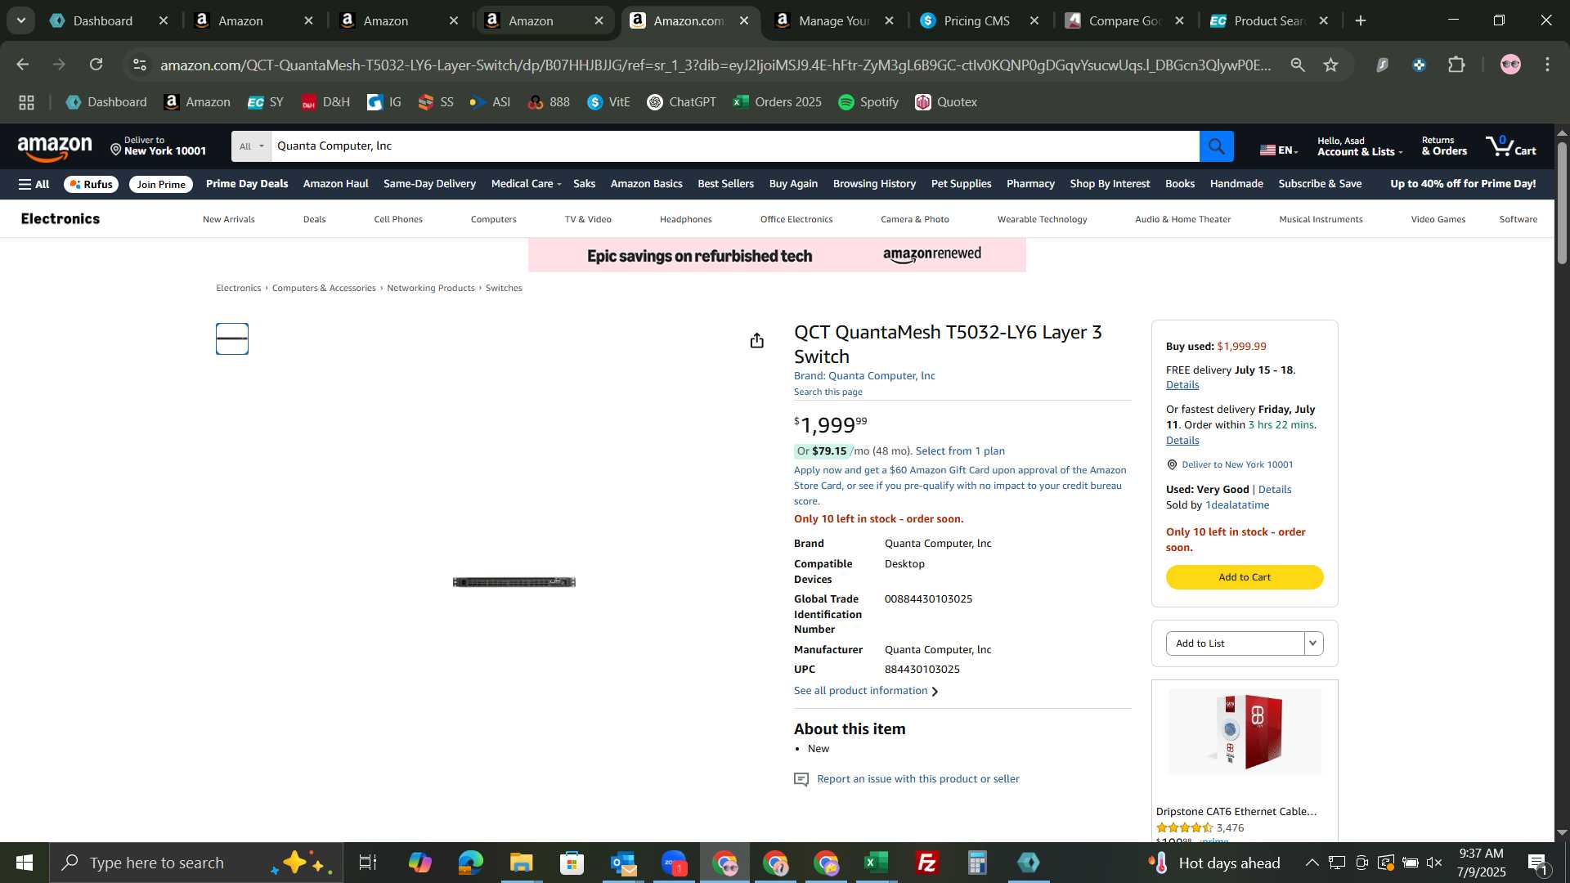
Task: Click the Join Prime button
Action: [161, 185]
